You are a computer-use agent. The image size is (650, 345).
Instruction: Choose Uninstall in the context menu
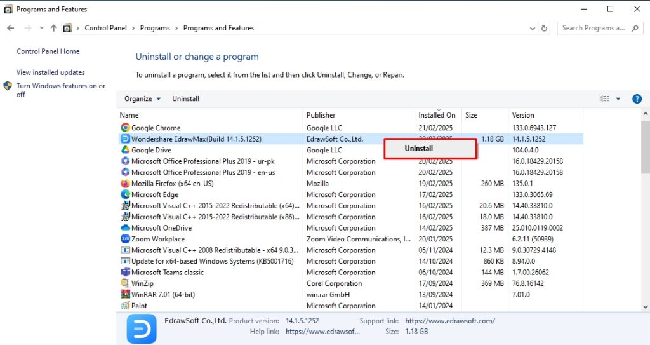(x=430, y=149)
